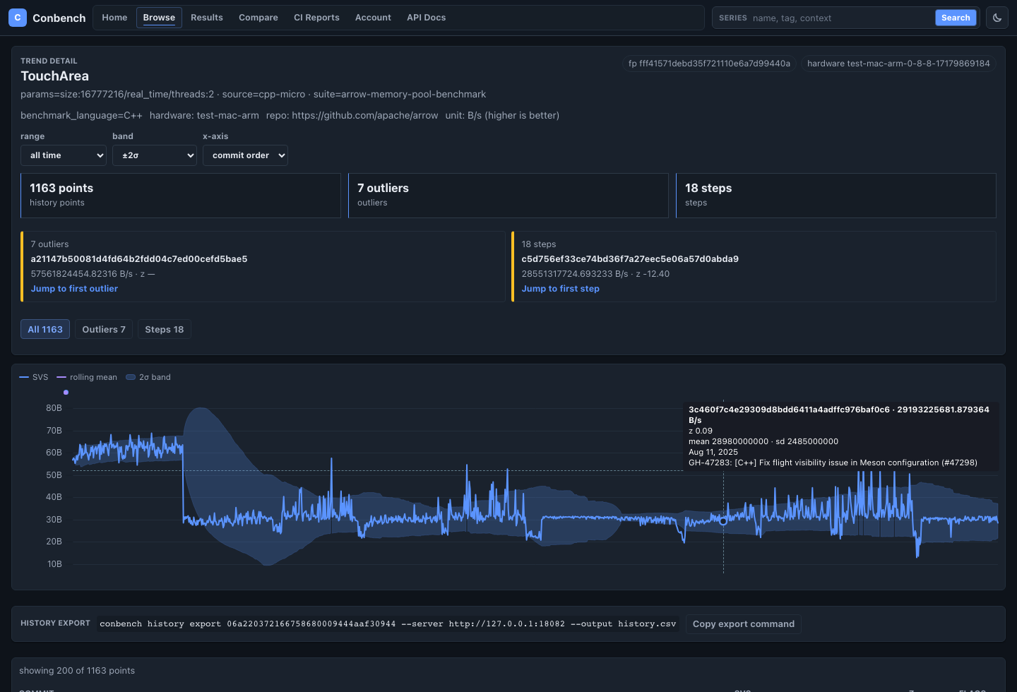Viewport: 1017px width, 692px height.
Task: Click the 1163 points stat card
Action: pyautogui.click(x=181, y=196)
